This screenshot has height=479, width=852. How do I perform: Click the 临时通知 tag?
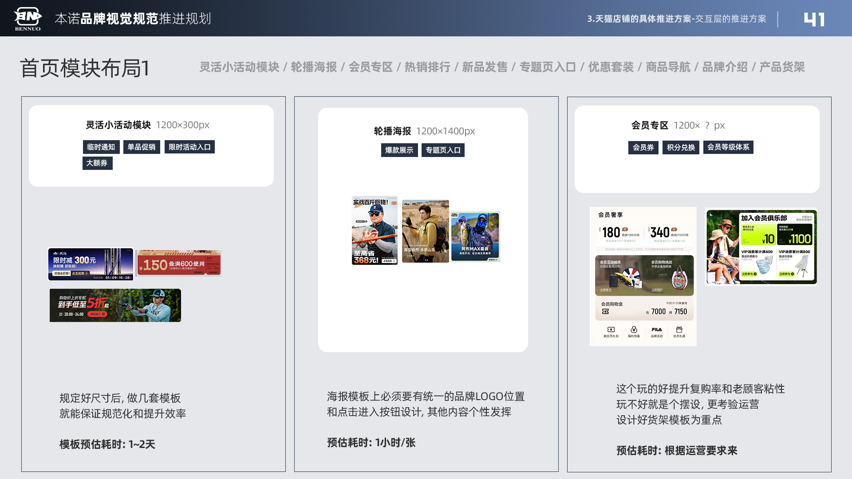coord(101,147)
